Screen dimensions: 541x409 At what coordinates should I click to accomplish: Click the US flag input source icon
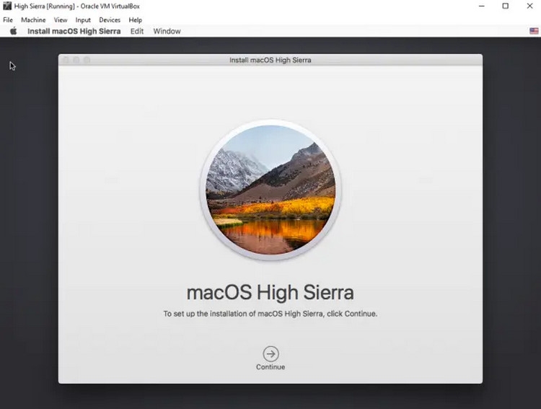click(534, 31)
